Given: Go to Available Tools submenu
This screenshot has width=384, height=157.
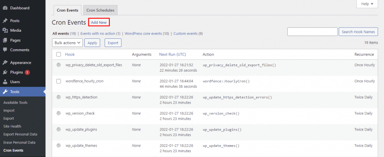Looking at the screenshot, I should 15,103.
